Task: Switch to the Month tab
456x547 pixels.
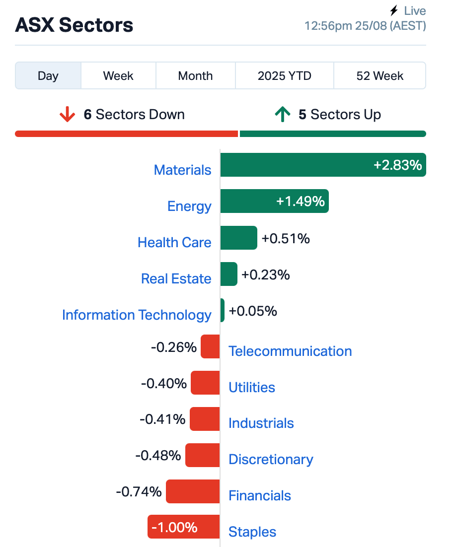Action: pos(195,76)
